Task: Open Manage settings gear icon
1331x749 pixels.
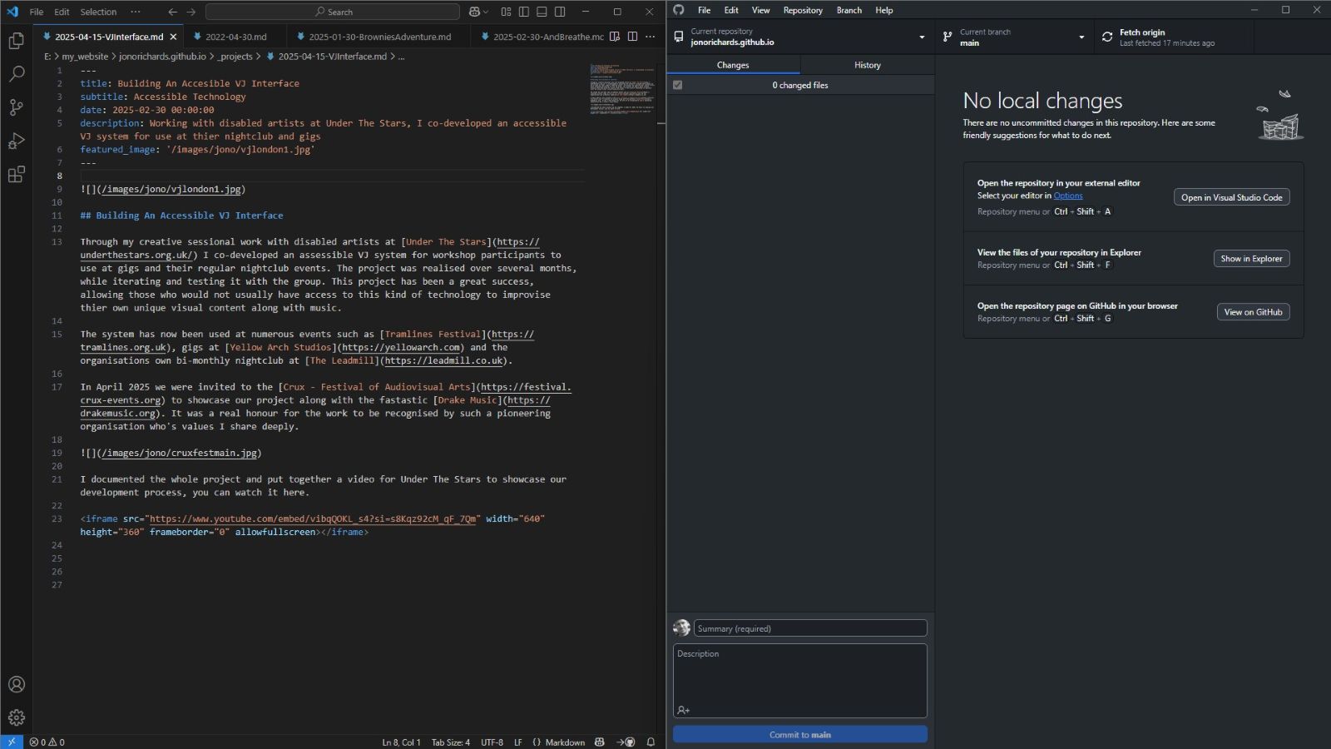Action: click(16, 717)
